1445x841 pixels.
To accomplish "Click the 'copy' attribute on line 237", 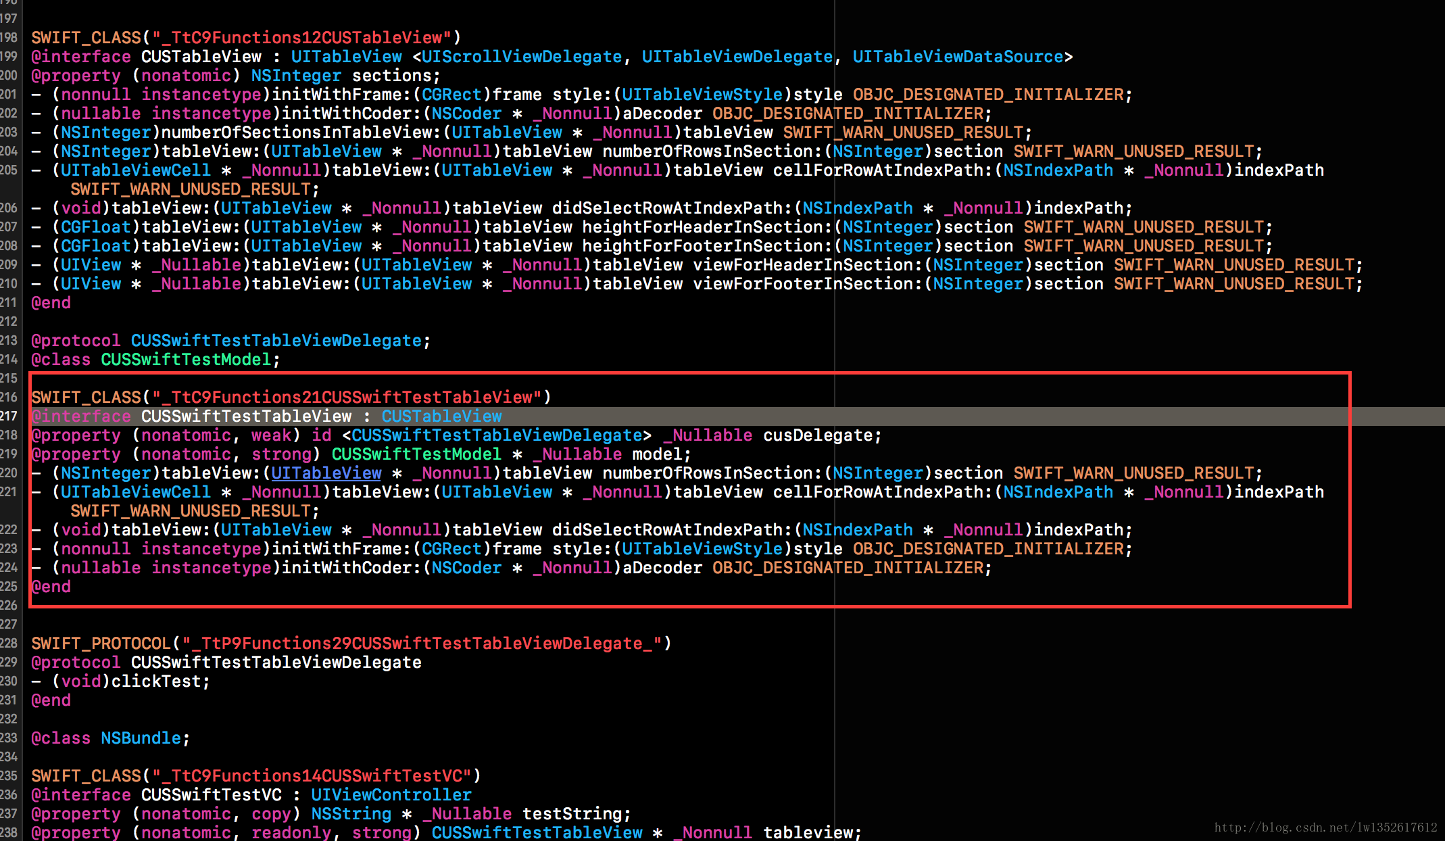I will [271, 814].
